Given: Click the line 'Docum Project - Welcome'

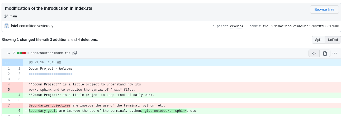Looking at the screenshot, I should (51, 69).
